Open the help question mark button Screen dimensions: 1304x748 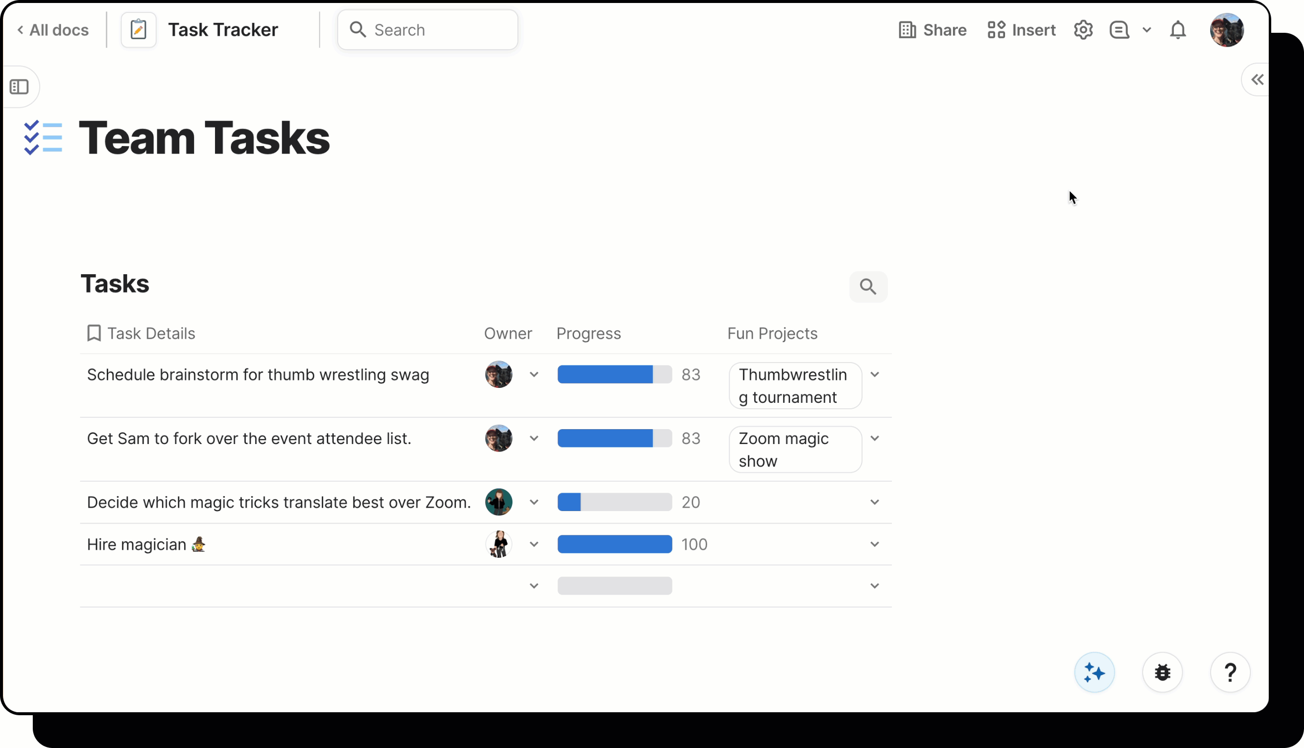(x=1230, y=672)
